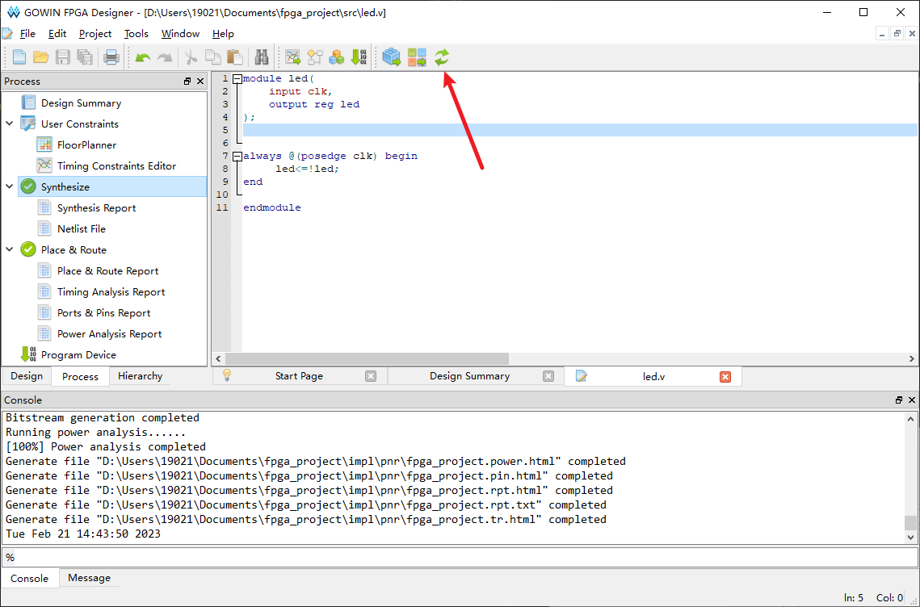920x607 pixels.
Task: Close the led.v tab
Action: [x=725, y=376]
